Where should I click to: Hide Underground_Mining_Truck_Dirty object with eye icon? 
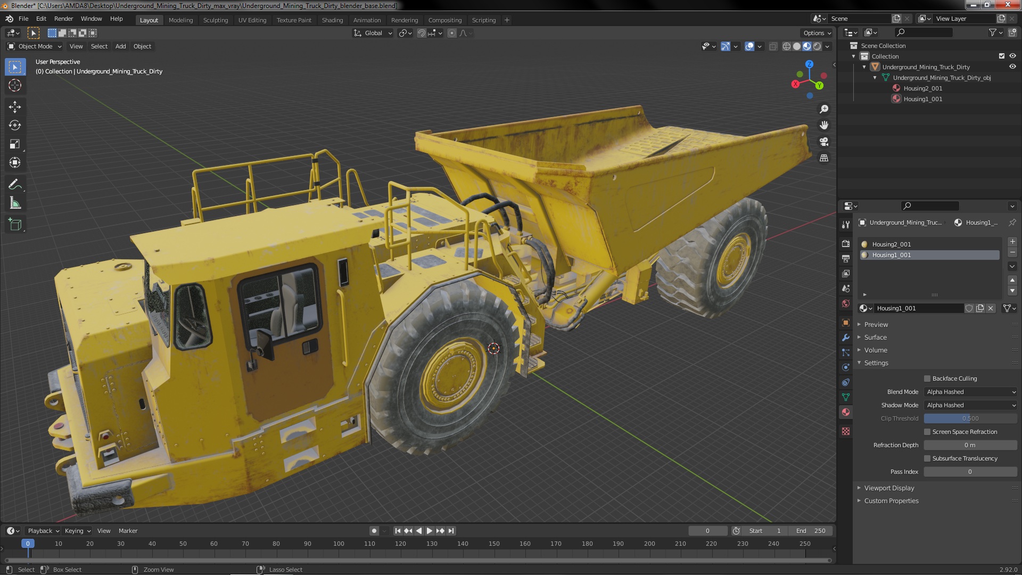click(x=1012, y=67)
